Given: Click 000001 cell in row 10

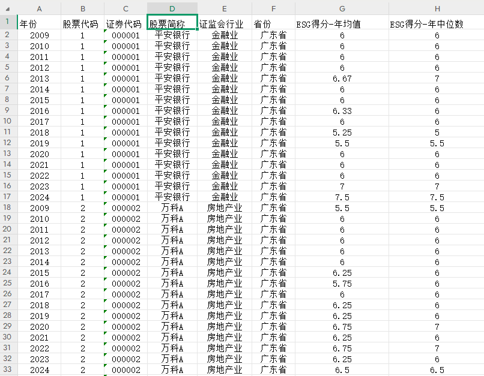Looking at the screenshot, I should 126,121.
